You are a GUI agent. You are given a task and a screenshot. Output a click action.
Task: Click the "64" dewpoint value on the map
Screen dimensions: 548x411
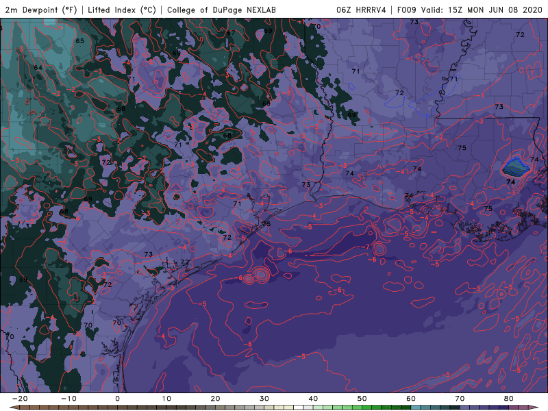(x=38, y=67)
